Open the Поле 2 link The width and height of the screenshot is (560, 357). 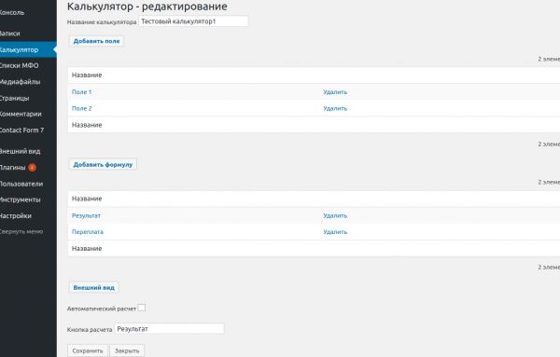[x=82, y=108]
